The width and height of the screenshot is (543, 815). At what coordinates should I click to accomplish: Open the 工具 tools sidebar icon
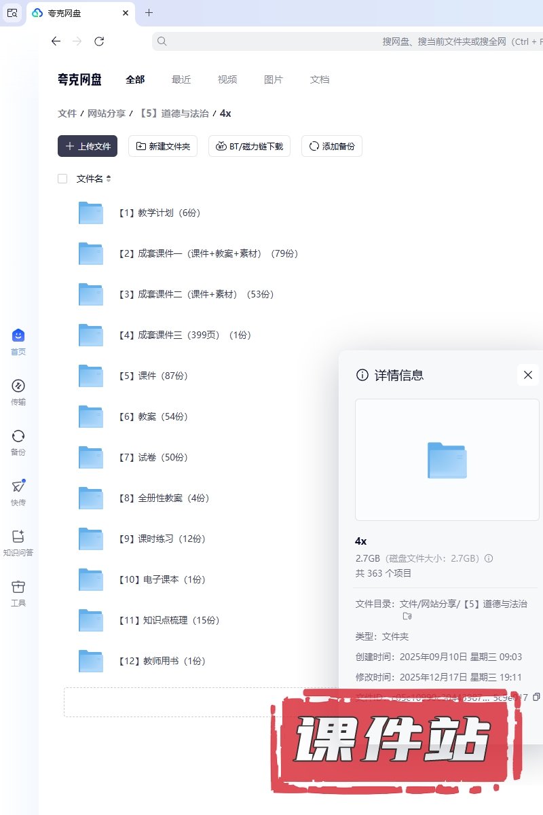pos(18,587)
